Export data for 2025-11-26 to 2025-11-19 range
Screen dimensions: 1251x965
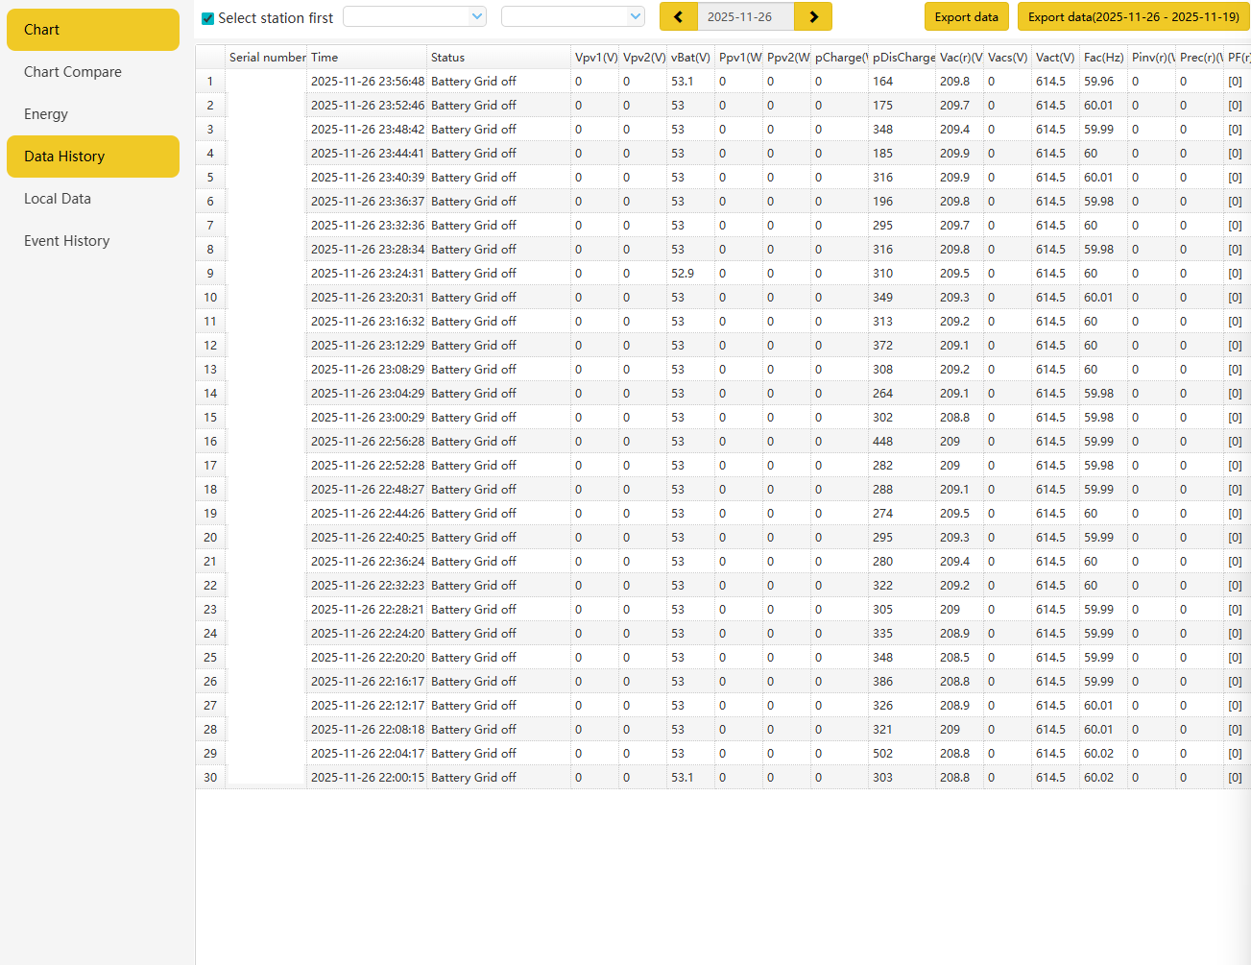1133,16
